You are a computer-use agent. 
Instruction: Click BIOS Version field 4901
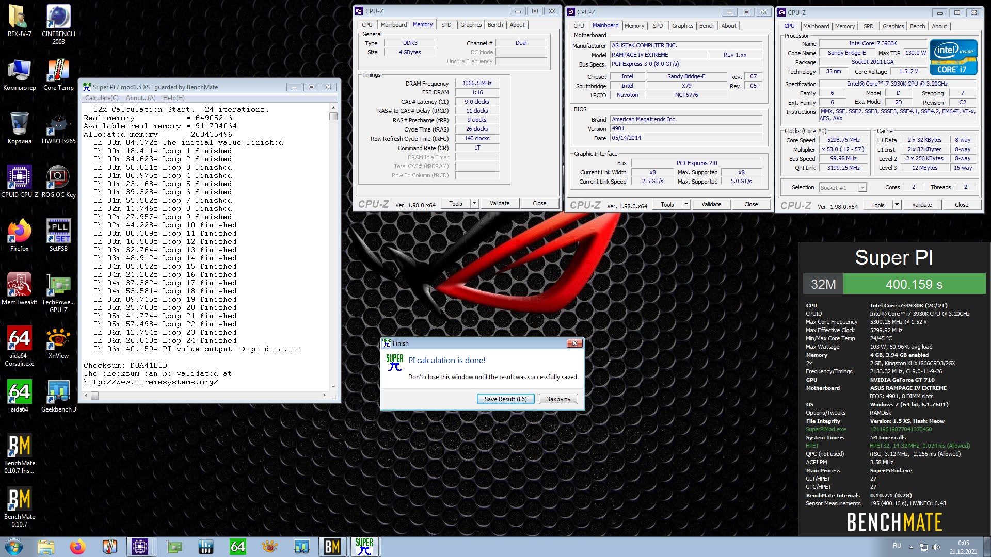click(x=686, y=129)
